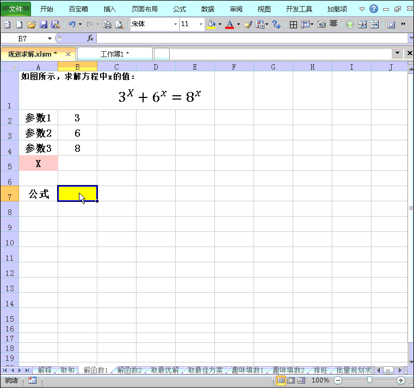Click the 100% zoom level button
This screenshot has height=388, width=414.
point(320,380)
